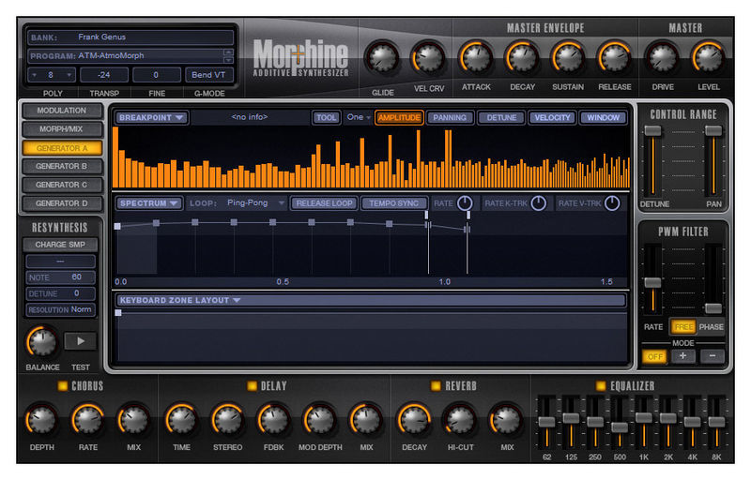Click the Reverb Mix knob
The height and width of the screenshot is (480, 751).
coord(506,420)
